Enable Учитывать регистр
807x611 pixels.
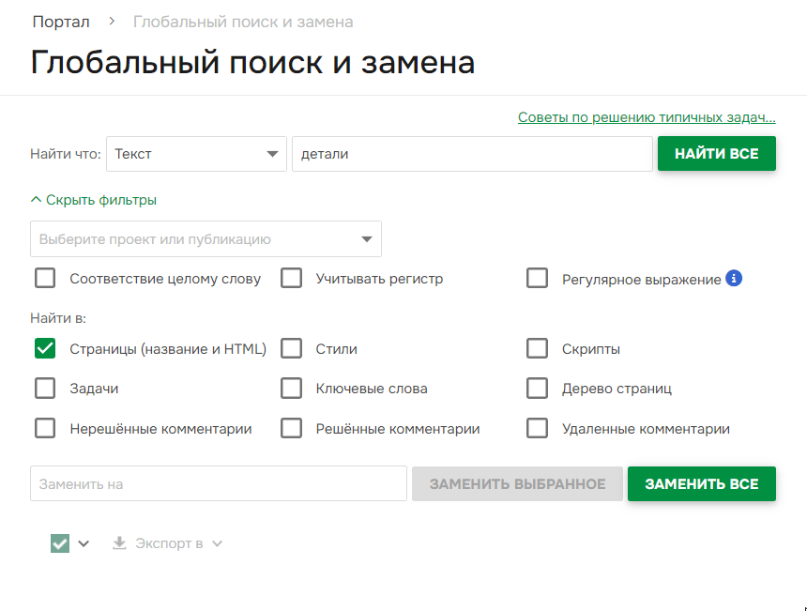click(291, 278)
